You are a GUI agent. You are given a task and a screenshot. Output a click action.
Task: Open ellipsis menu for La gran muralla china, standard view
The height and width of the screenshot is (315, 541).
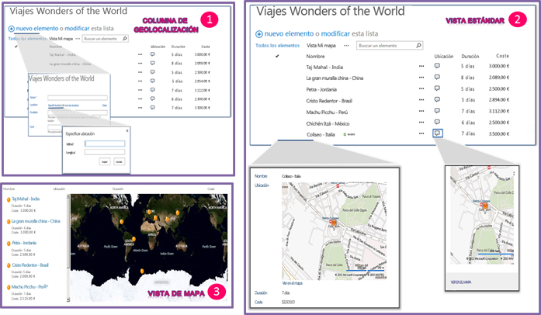pyautogui.click(x=421, y=78)
